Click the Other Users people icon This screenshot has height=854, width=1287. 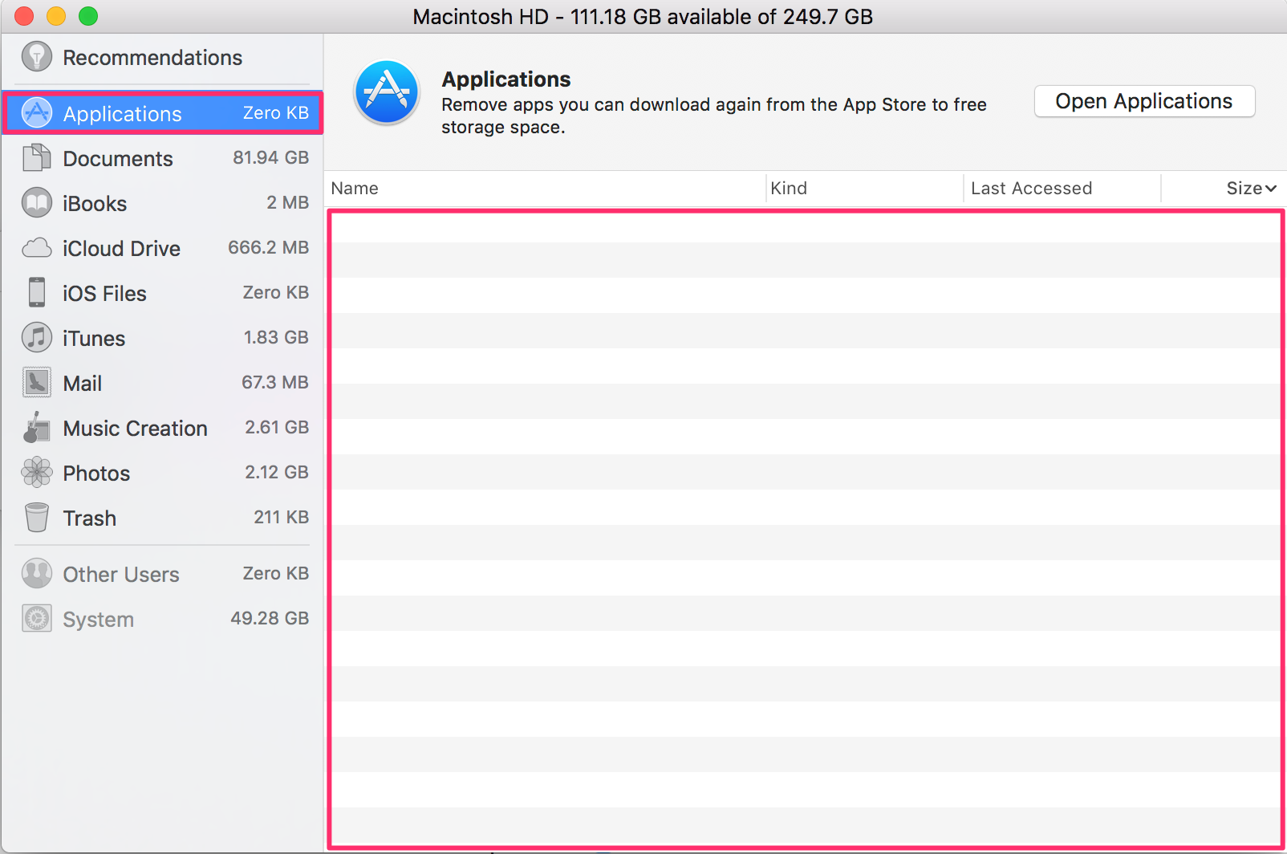click(37, 574)
